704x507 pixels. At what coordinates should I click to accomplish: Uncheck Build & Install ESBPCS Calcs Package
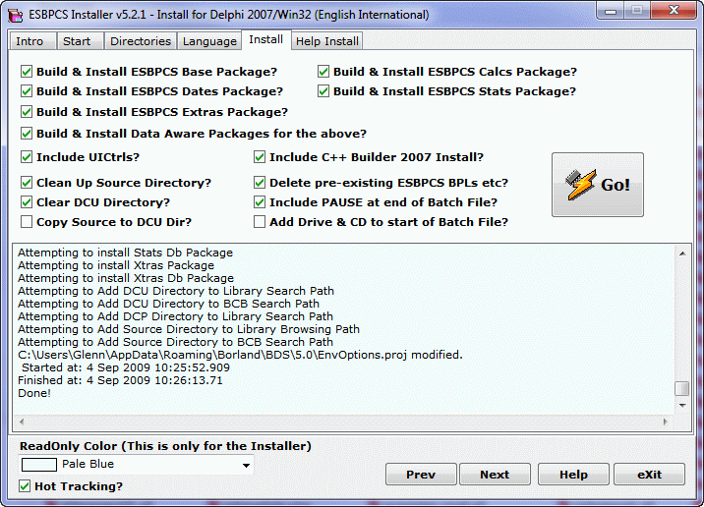pos(323,72)
